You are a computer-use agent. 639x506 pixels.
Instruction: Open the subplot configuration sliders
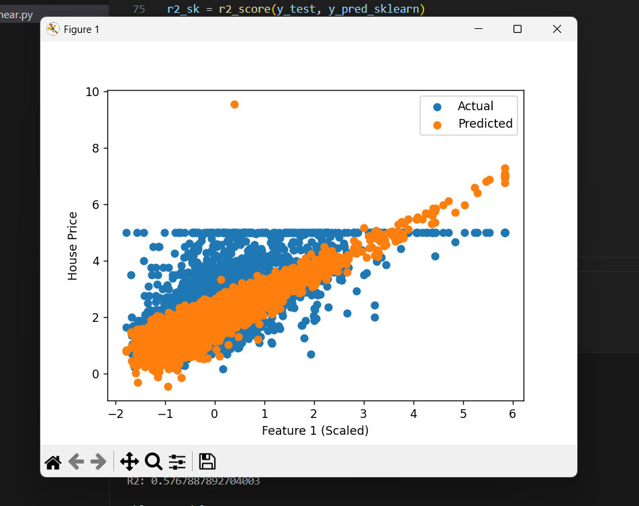[x=177, y=462]
